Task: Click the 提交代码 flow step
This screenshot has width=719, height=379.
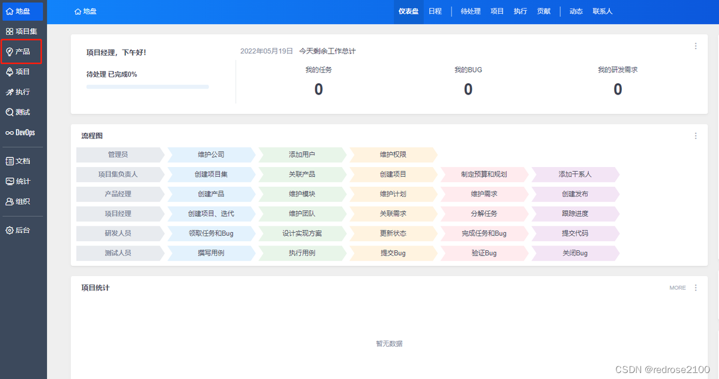Action: coord(575,234)
